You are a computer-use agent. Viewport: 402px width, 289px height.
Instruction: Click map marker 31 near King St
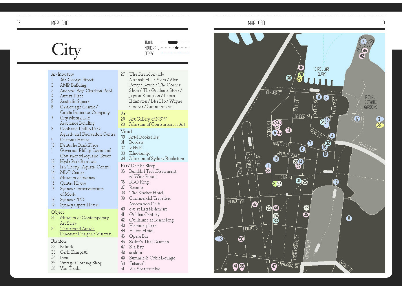pyautogui.click(x=298, y=181)
